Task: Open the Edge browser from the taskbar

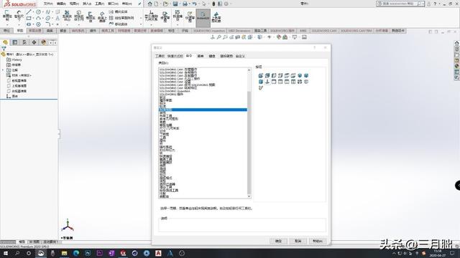Action: [x=76, y=253]
